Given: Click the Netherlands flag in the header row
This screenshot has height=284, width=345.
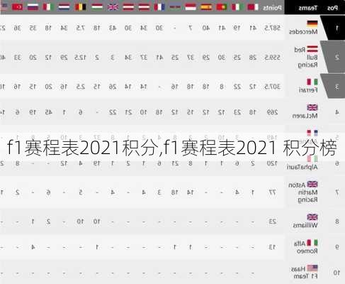Looking at the screenshot, I should [x=64, y=7].
